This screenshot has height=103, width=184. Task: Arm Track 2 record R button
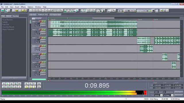40,29
